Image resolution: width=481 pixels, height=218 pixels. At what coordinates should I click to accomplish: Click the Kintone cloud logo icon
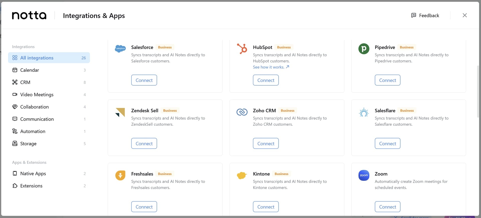click(x=242, y=175)
